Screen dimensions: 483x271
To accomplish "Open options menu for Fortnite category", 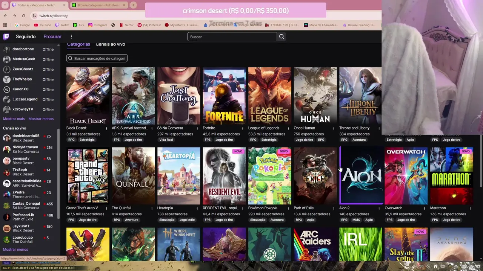I will tap(243, 128).
